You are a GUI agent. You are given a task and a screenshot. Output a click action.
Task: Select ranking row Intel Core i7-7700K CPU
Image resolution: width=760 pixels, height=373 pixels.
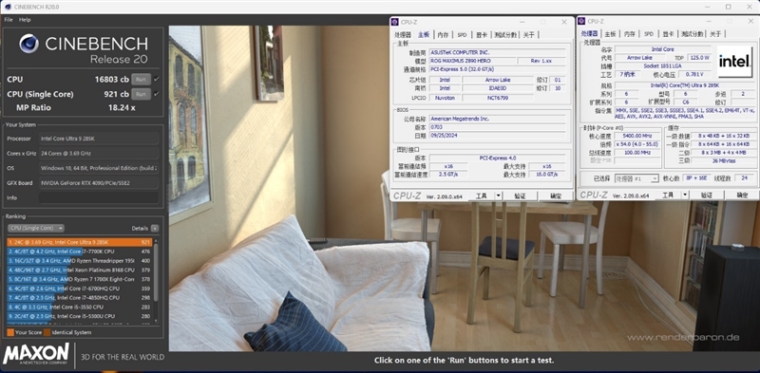[80, 252]
